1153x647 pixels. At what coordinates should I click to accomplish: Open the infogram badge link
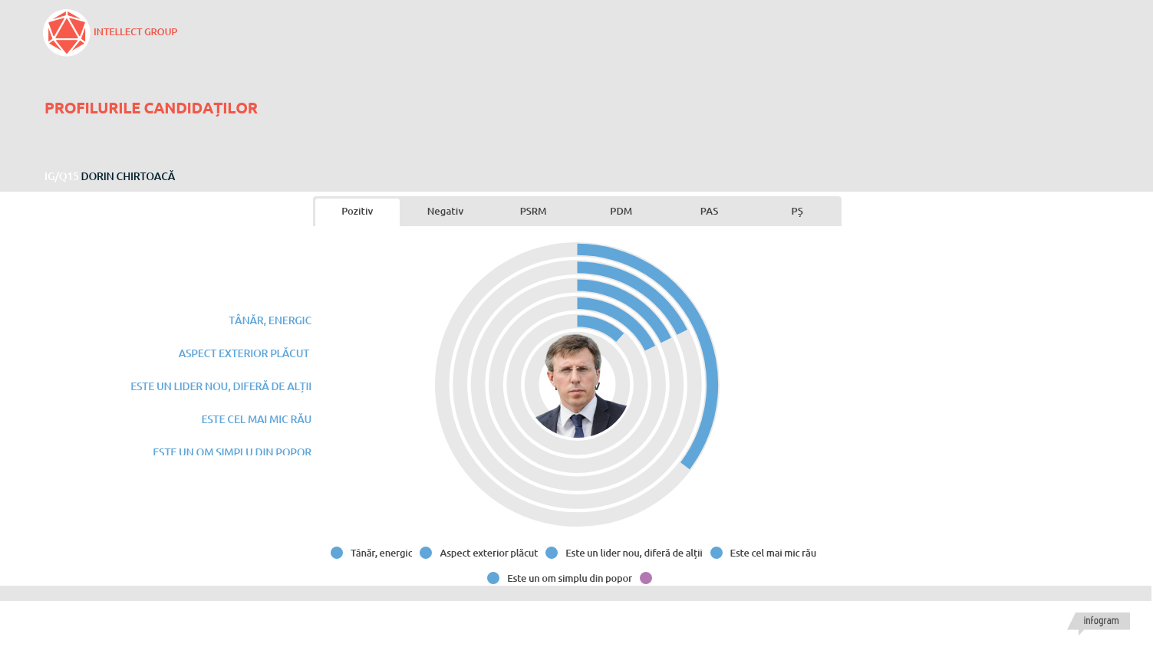pyautogui.click(x=1100, y=621)
